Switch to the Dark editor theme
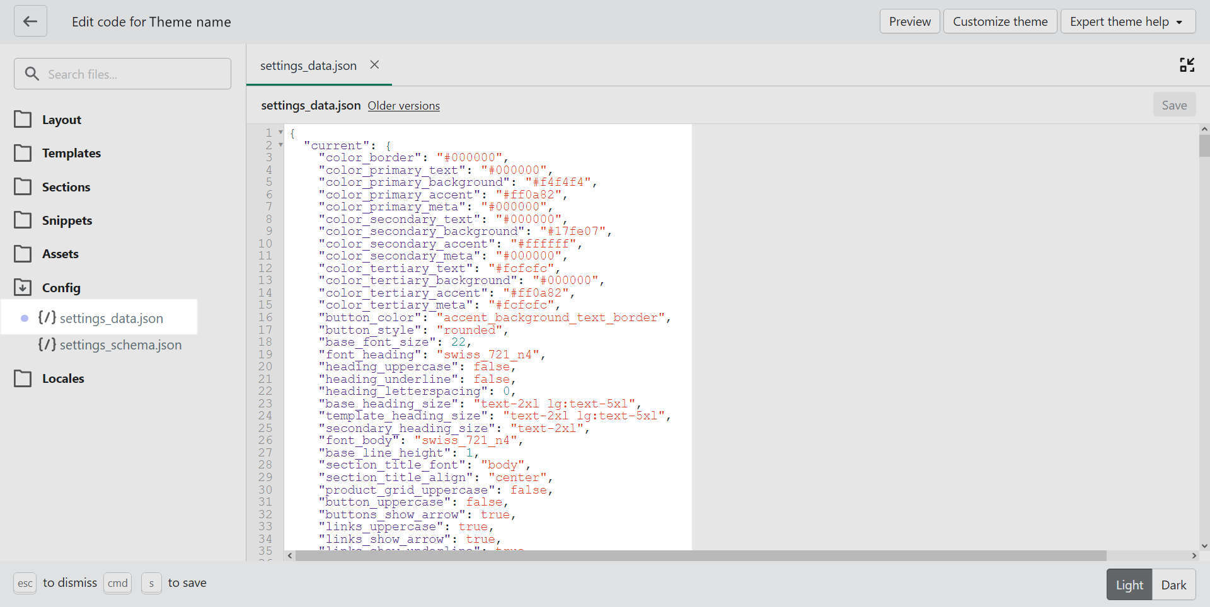1210x607 pixels. (1173, 585)
